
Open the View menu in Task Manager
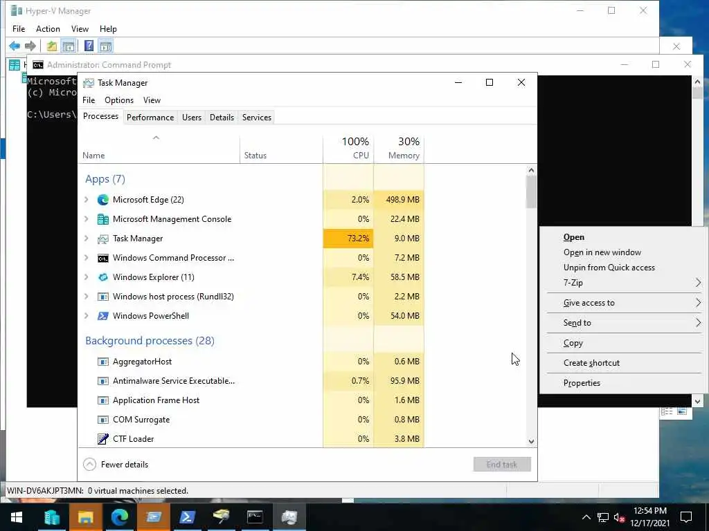coord(152,100)
